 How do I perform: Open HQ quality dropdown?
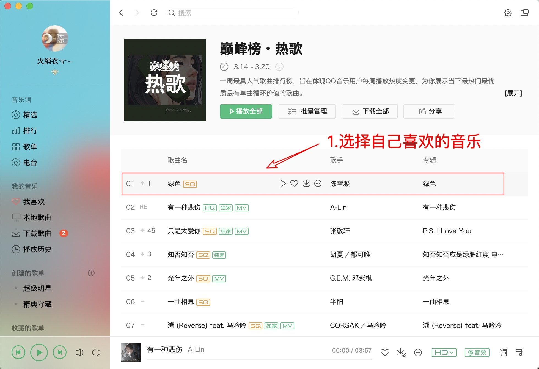coord(444,352)
